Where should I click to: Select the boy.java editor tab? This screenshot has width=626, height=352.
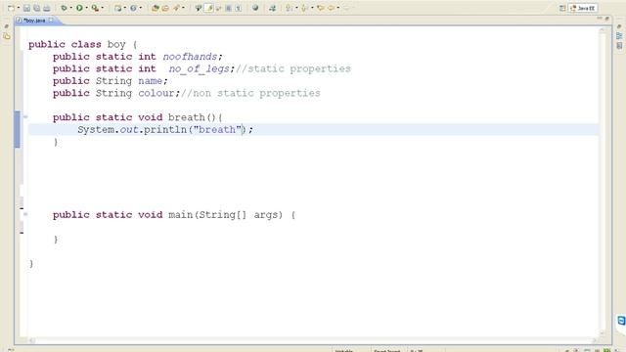click(34, 21)
